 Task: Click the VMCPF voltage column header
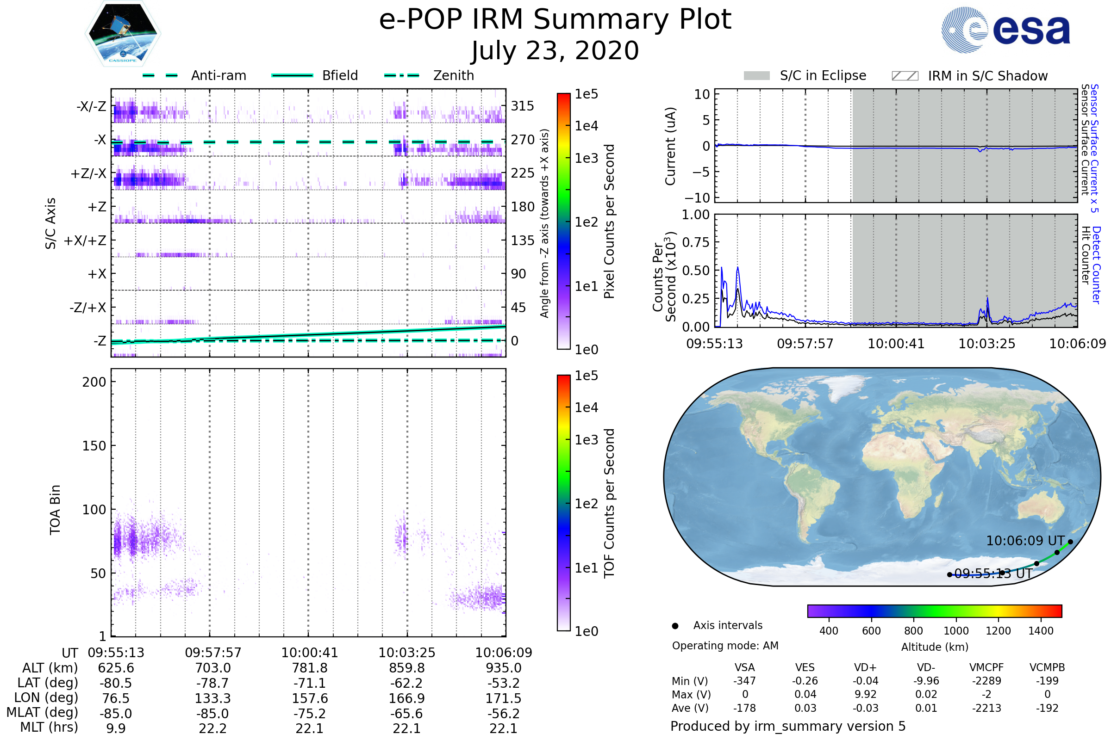(986, 667)
